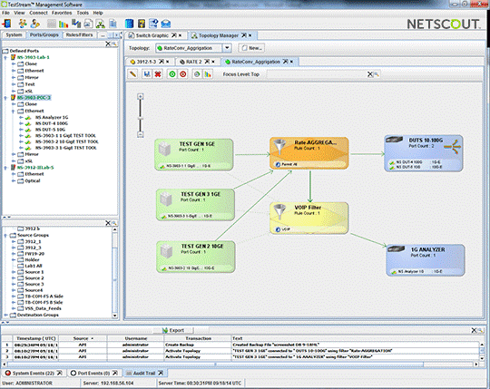Screen dimensions: 490x389
Task: Open the switch graphic icon in main toolbar
Action: pos(88,24)
